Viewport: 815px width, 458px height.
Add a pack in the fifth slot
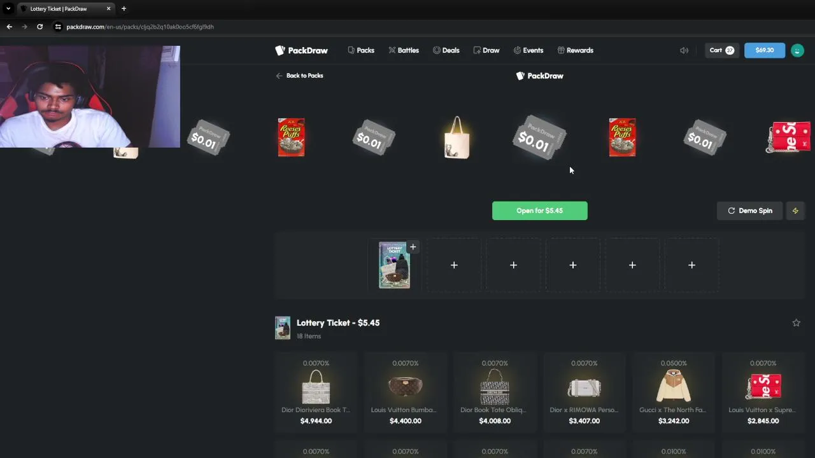632,265
